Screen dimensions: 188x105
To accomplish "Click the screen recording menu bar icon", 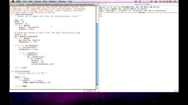I will click(x=136, y=1).
